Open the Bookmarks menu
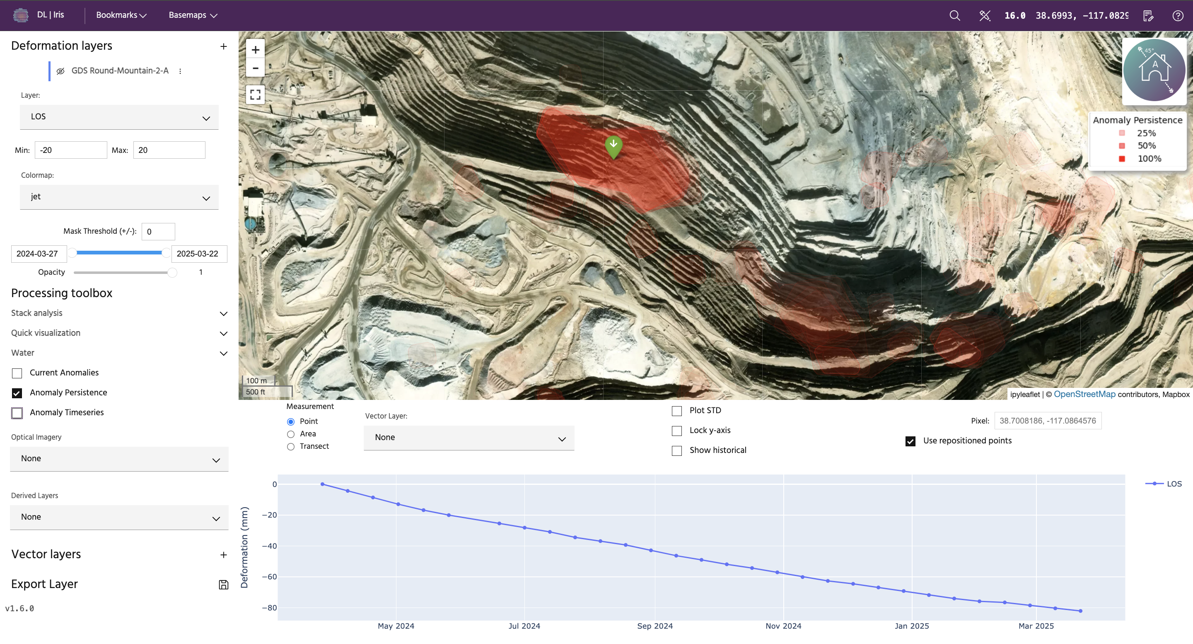1193x644 pixels. [121, 15]
